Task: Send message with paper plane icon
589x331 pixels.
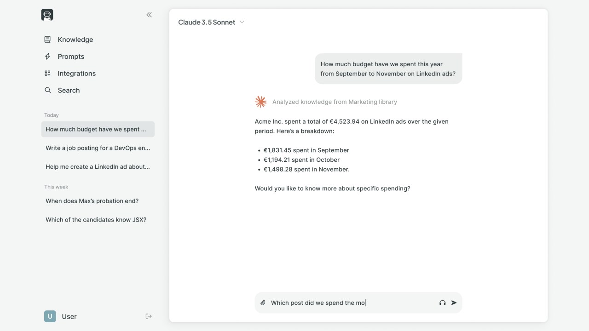Action: point(454,303)
